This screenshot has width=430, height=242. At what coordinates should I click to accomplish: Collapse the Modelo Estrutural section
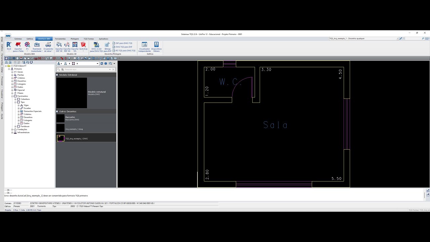coord(57,75)
